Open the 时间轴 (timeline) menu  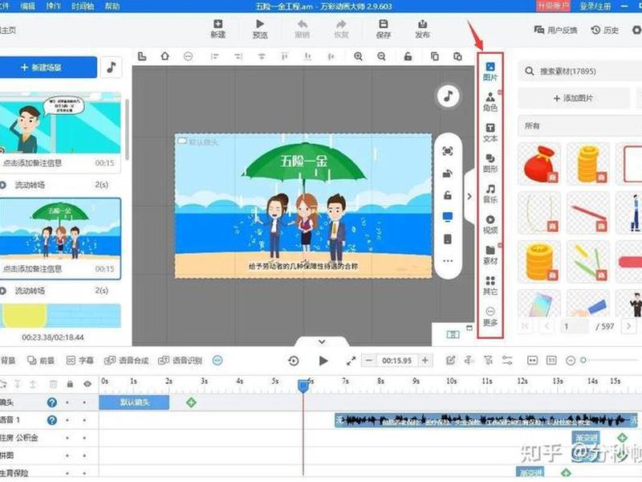[83, 6]
